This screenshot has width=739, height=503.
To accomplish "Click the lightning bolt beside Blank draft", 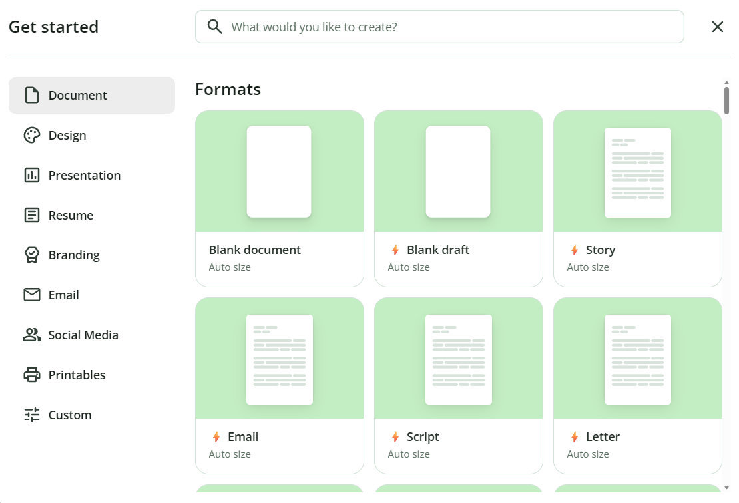I will 395,250.
